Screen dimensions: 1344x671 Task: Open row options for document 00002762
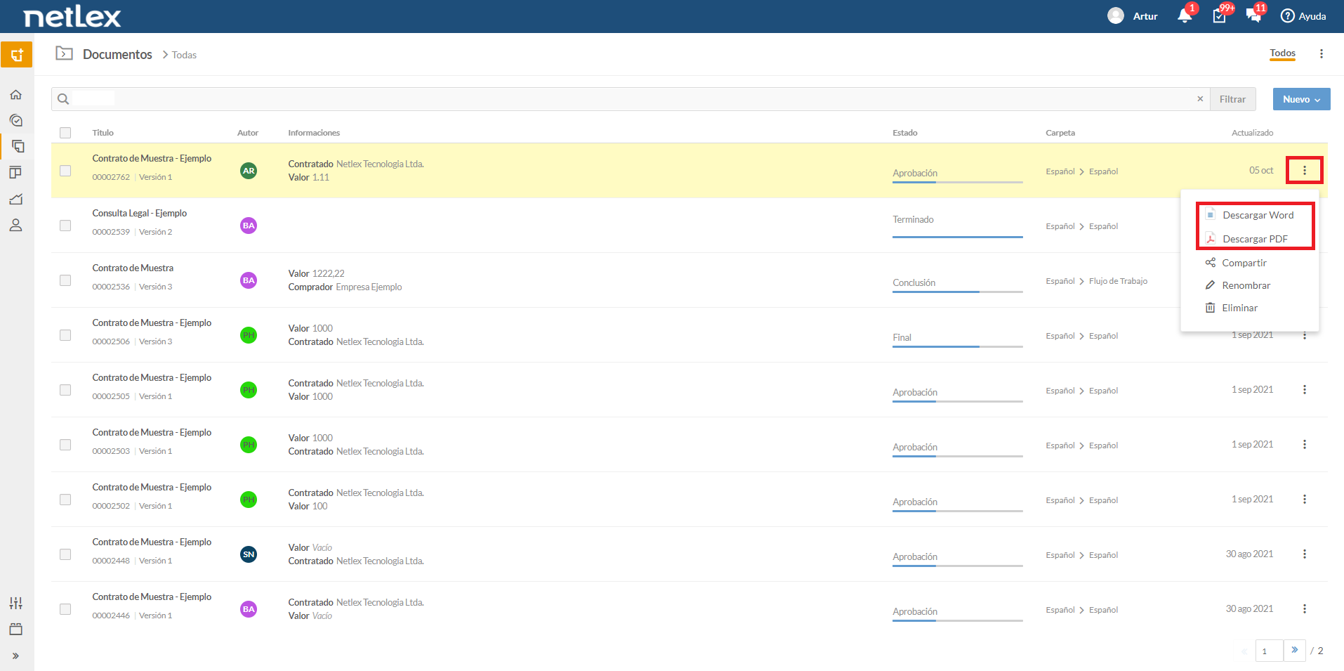(1305, 171)
